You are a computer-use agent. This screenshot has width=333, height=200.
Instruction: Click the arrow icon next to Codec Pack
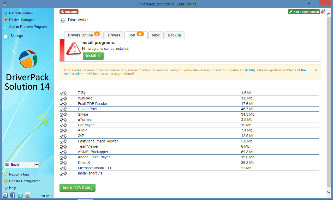pyautogui.click(x=66, y=109)
